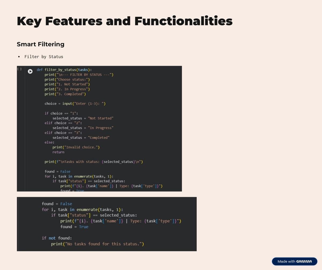Click the empty cell execution brackets
This screenshot has width=322, height=270.
click(x=19, y=69)
